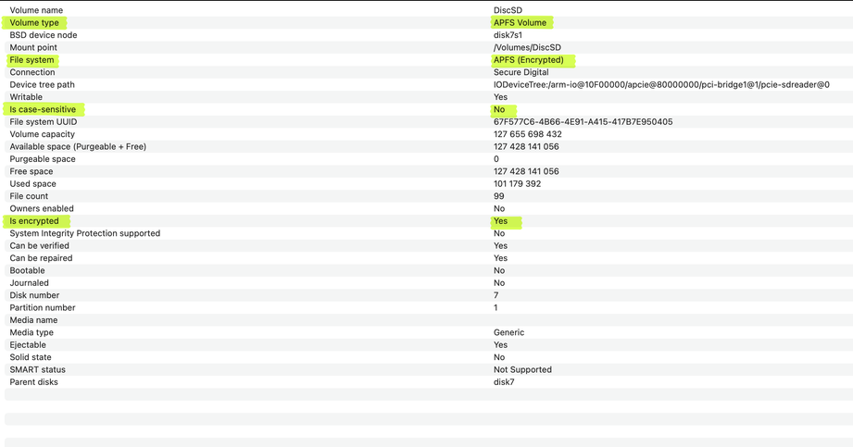853x447 pixels.
Task: Click the highlighted APFS Volume value
Action: 520,23
